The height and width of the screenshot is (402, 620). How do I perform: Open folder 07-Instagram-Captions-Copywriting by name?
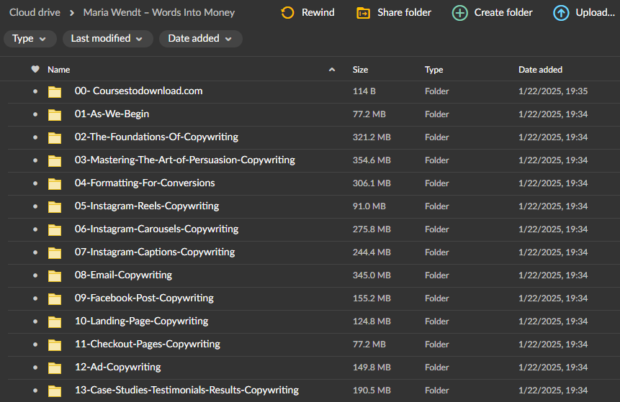point(155,252)
